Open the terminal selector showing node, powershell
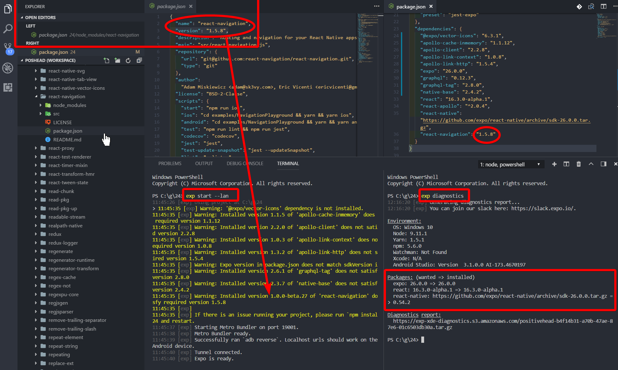The height and width of the screenshot is (370, 618). [x=511, y=164]
